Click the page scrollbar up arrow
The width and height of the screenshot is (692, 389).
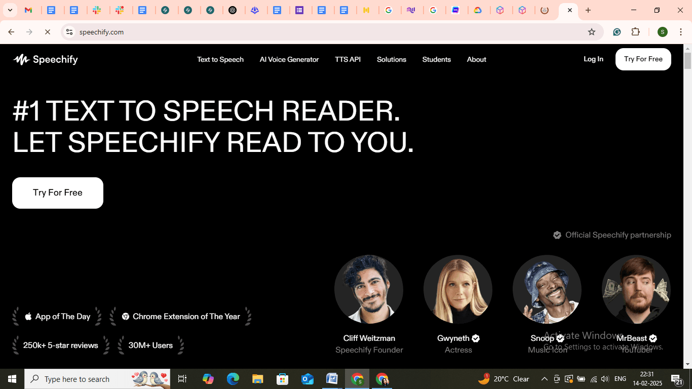click(x=687, y=49)
